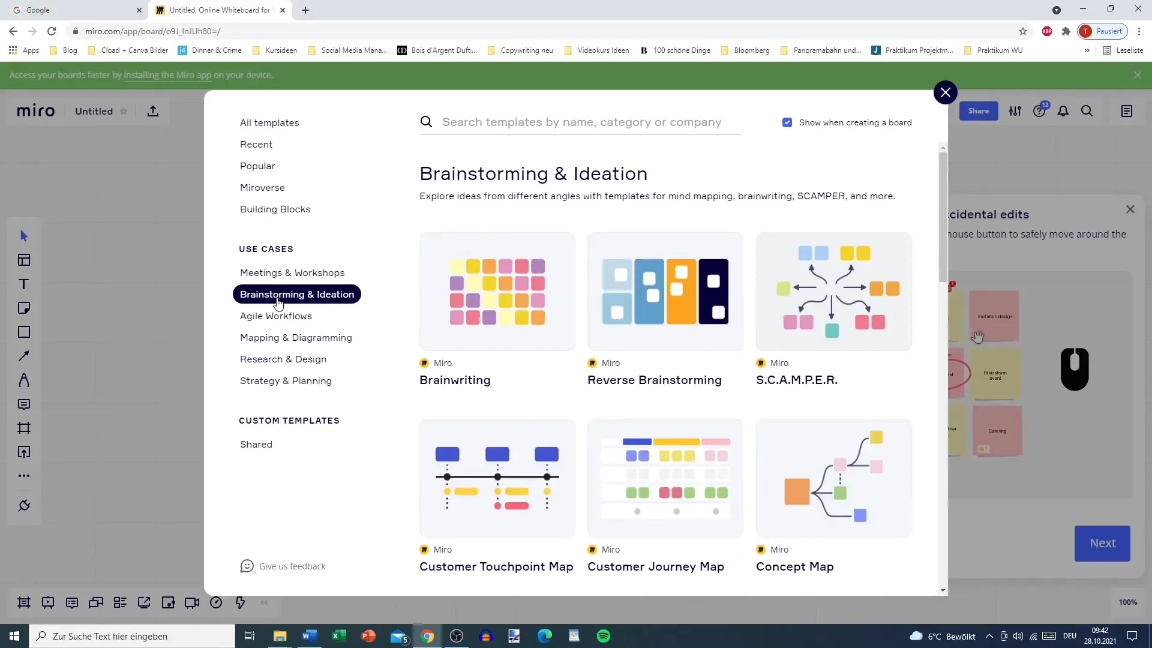Choose the Brainwriting template thumbnail
The width and height of the screenshot is (1152, 648).
click(x=497, y=292)
